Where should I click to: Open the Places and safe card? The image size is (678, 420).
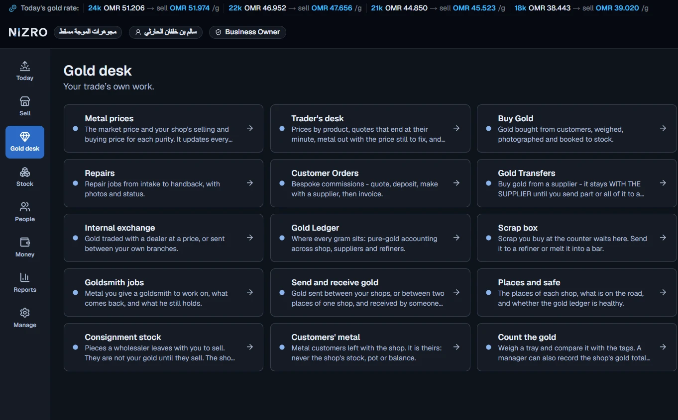576,292
